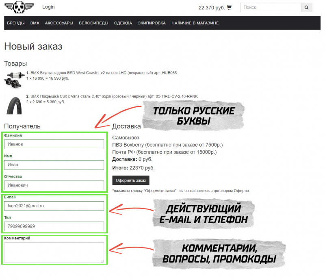
Task: Click the Оформить заказ button
Action: [131, 180]
